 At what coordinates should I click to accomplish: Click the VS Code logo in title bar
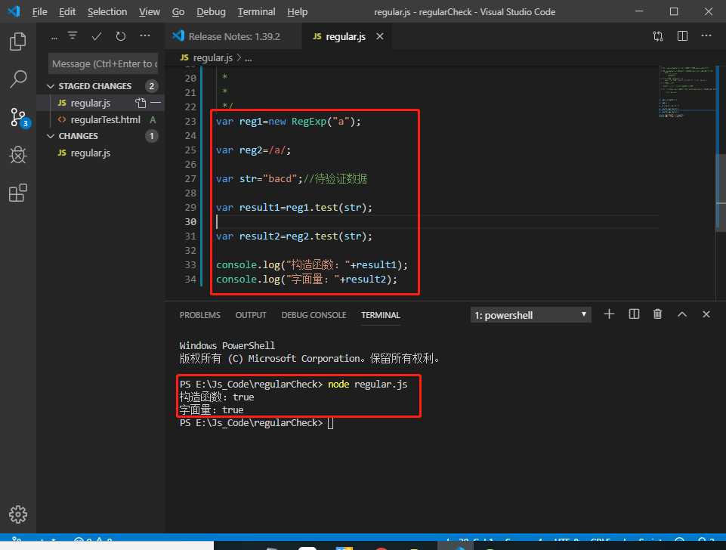(14, 11)
